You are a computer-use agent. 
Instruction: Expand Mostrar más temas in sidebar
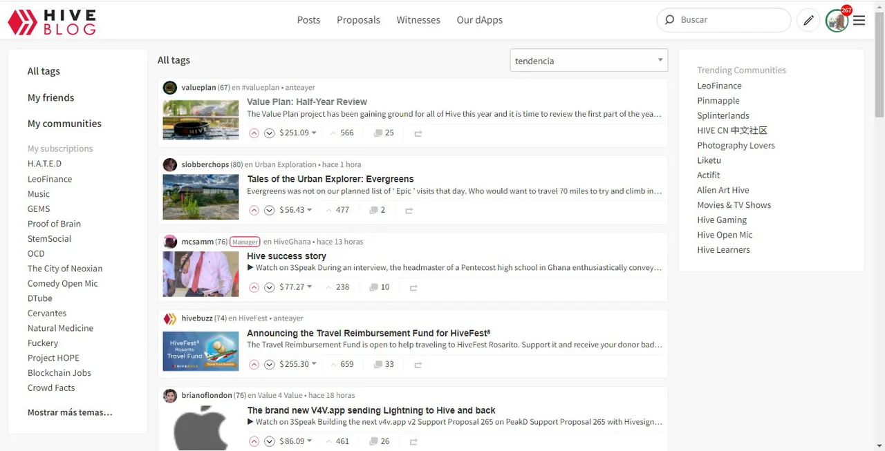click(x=70, y=412)
